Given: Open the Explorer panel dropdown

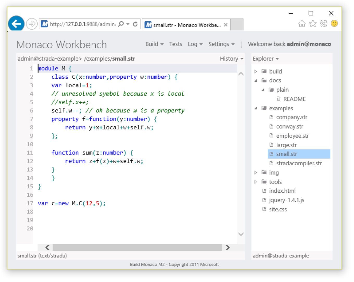Looking at the screenshot, I should click(265, 59).
